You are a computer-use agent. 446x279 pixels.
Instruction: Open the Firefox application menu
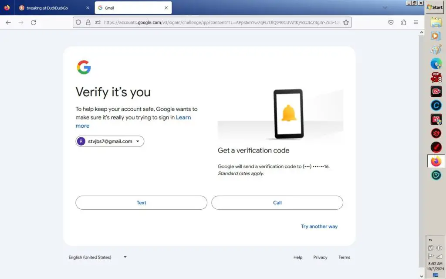(416, 23)
